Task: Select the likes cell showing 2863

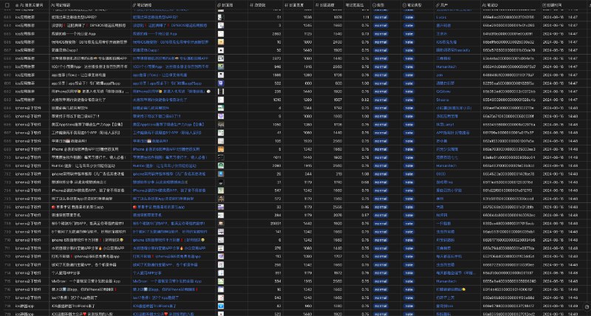Action: point(264,34)
